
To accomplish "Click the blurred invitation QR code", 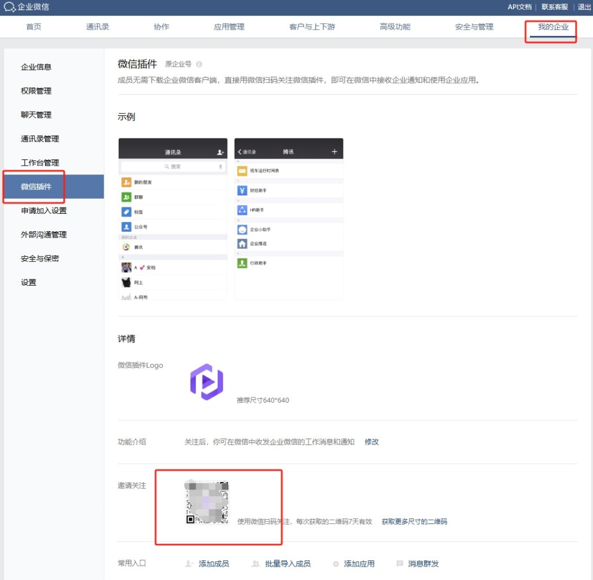I will tap(207, 502).
